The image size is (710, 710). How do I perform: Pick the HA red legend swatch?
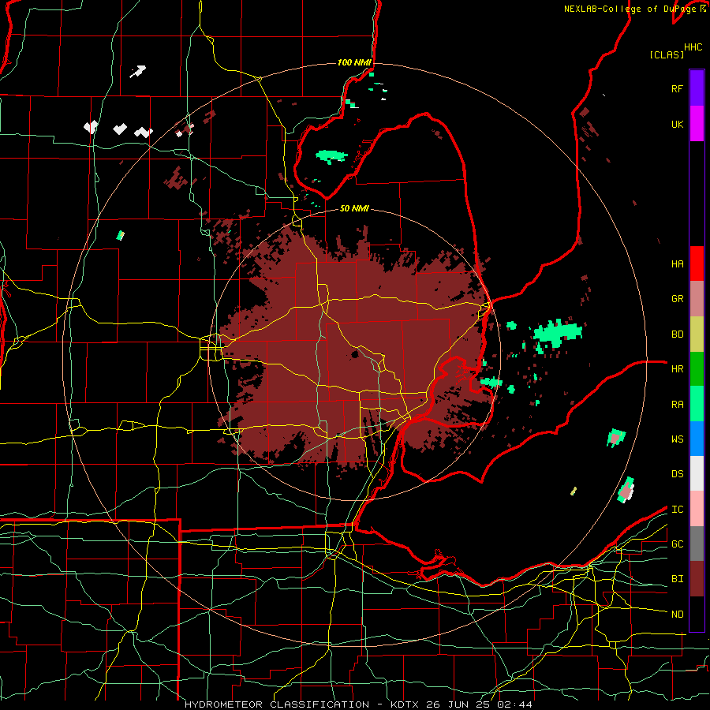(x=697, y=263)
